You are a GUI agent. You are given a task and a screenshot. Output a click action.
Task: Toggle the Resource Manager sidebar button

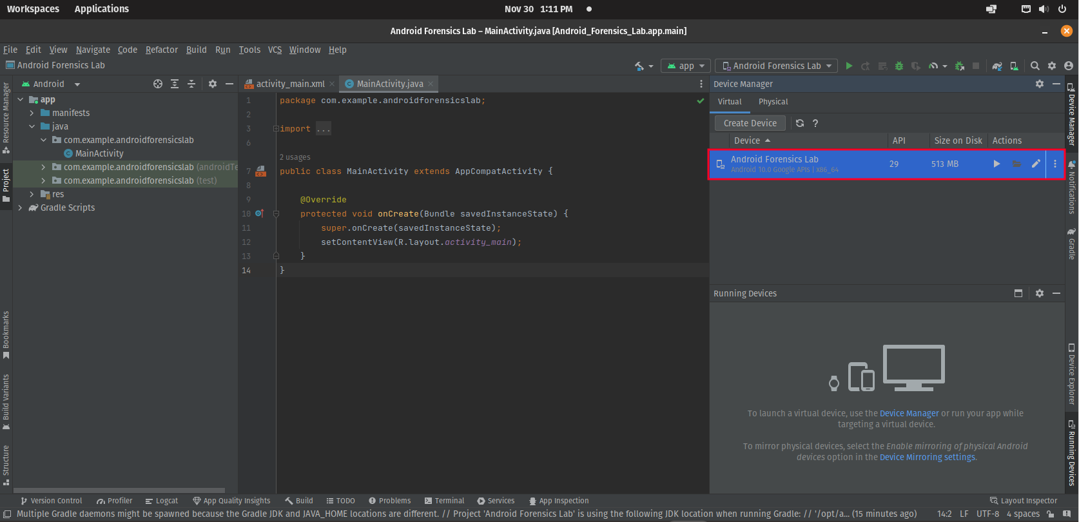6,119
